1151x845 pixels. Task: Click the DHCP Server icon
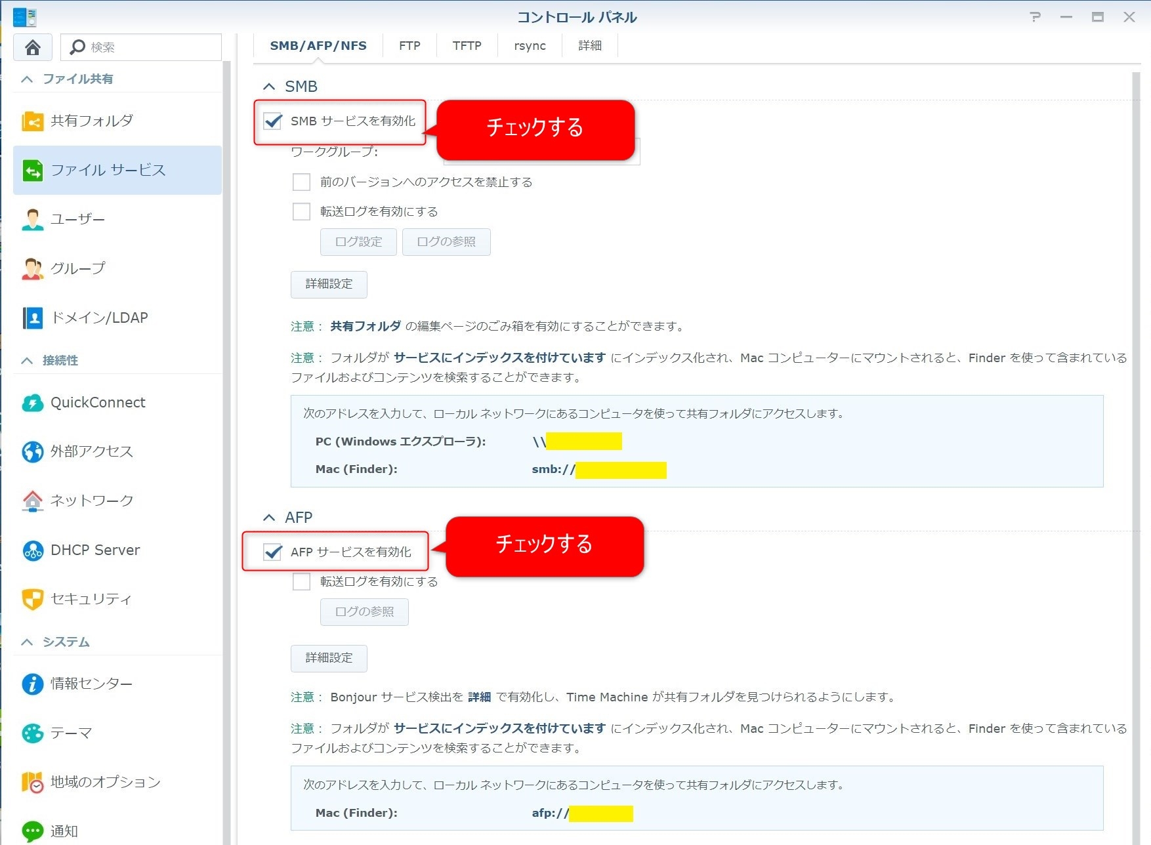pyautogui.click(x=32, y=550)
